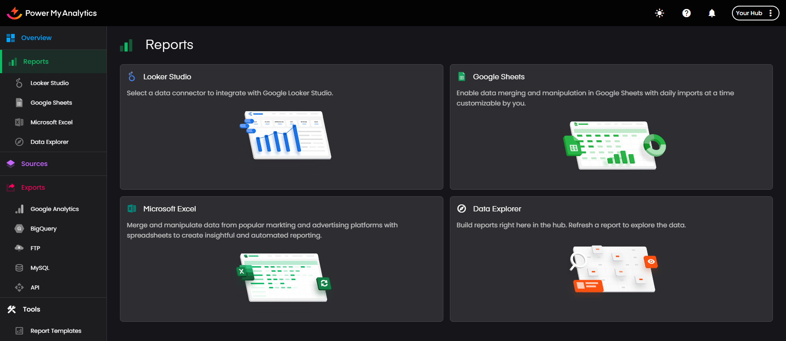Toggle the light/dark theme sun icon
This screenshot has width=786, height=341.
coord(660,13)
